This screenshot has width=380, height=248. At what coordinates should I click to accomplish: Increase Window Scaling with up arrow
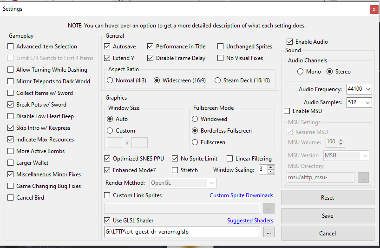coord(271,168)
